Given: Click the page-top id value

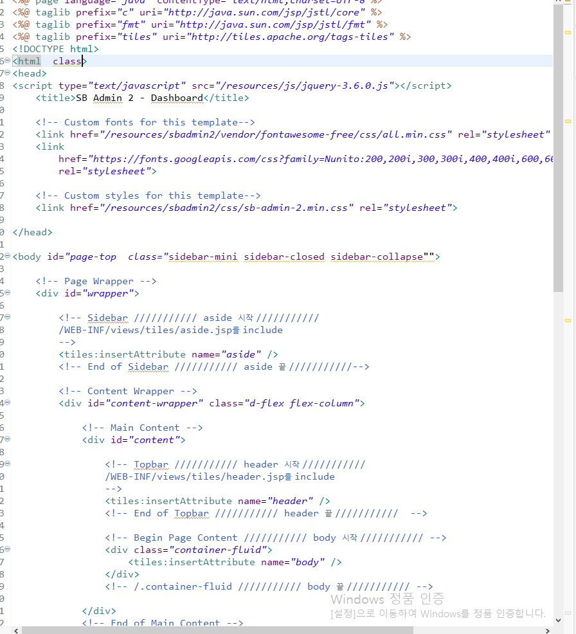Looking at the screenshot, I should 93,257.
